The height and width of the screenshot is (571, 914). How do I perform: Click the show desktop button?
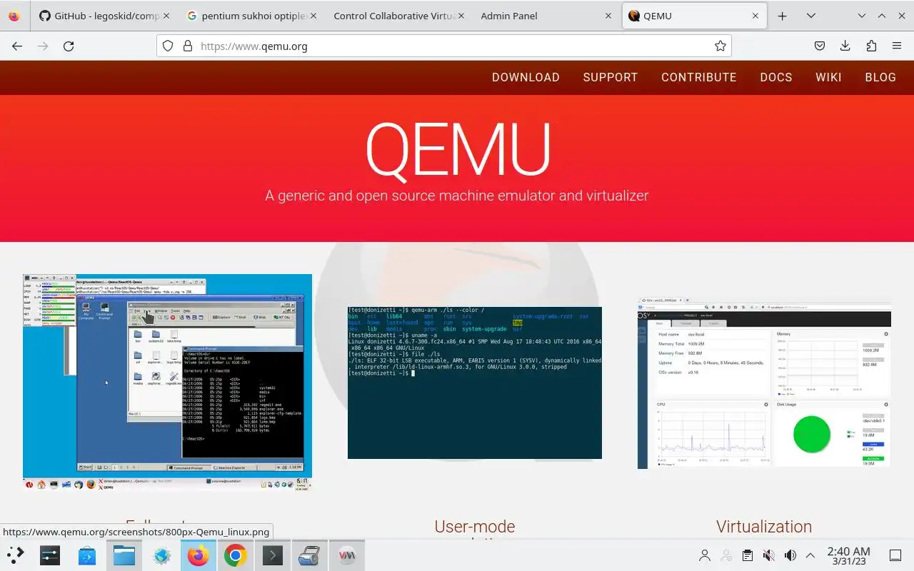(895, 555)
